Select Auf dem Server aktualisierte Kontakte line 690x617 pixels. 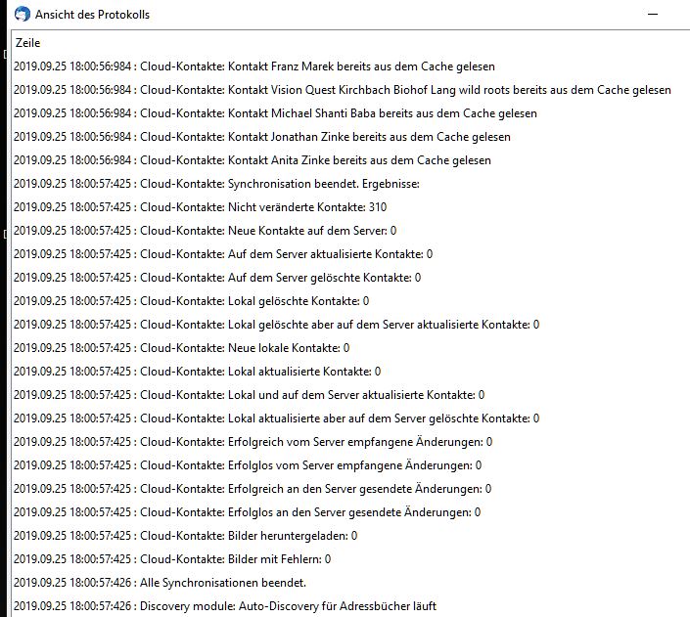point(223,254)
